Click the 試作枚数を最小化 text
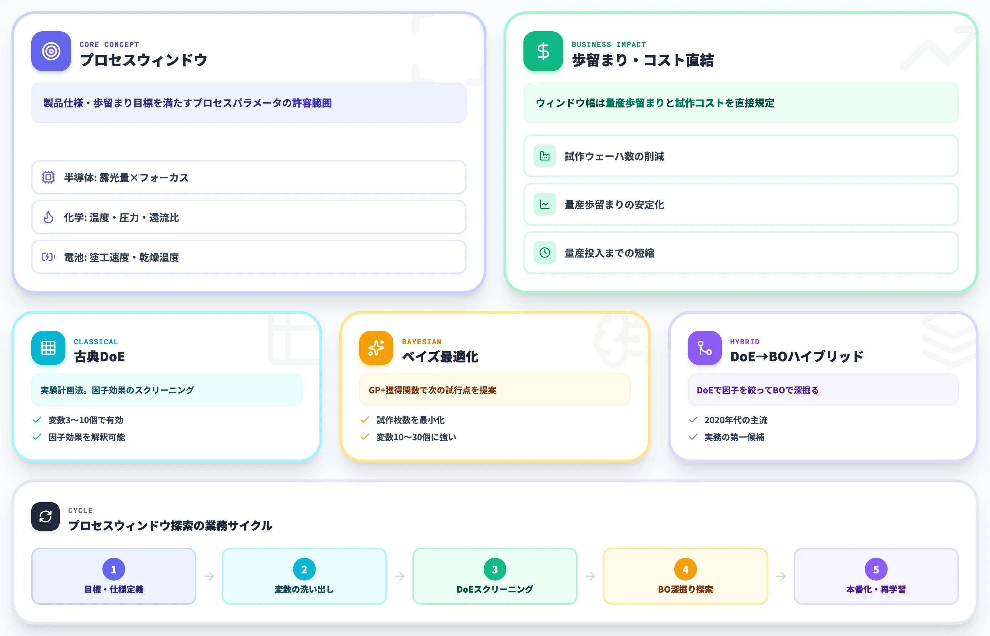Image resolution: width=990 pixels, height=636 pixels. pos(410,420)
